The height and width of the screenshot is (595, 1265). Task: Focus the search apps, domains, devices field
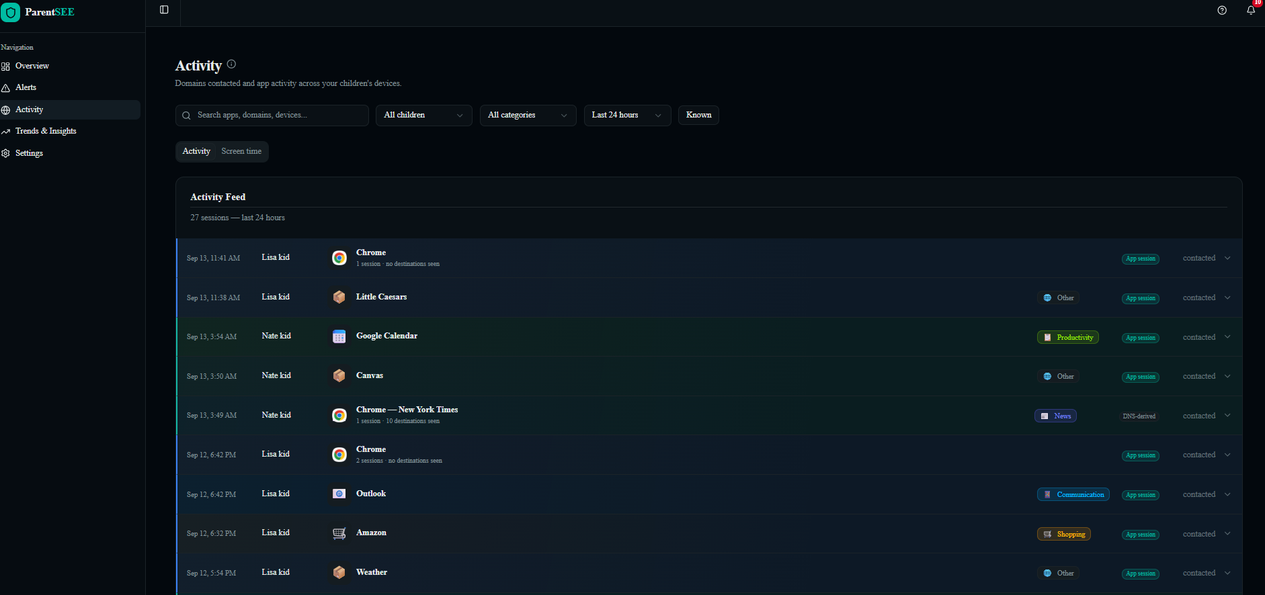pyautogui.click(x=272, y=115)
